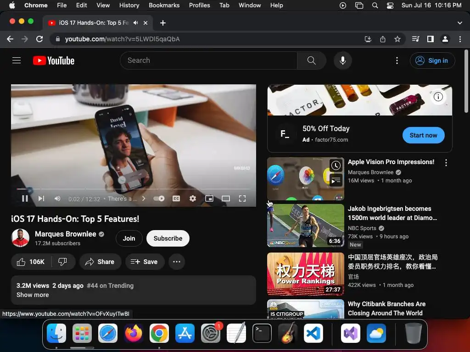The width and height of the screenshot is (470, 352).
Task: Join the Marques Brownlee channel membership
Action: click(x=129, y=238)
